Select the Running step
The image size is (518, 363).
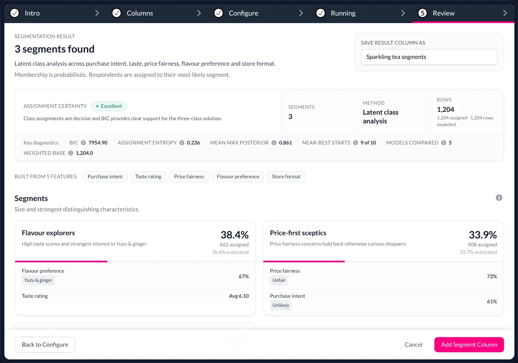(361, 13)
